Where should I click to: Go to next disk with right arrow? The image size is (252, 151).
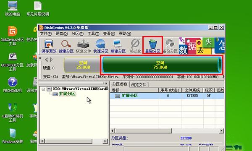[51, 60]
